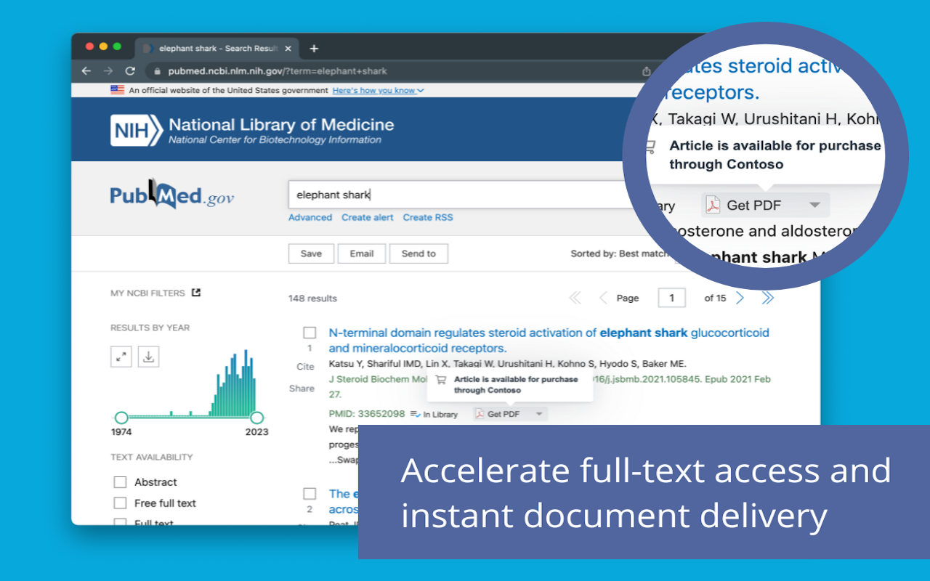Click the In Library icon beside PMID 33652098
The image size is (930, 581).
415,414
